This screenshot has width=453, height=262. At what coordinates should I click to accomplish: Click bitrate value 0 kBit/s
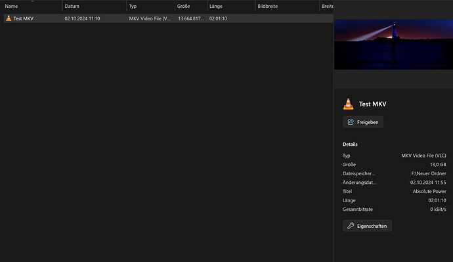438,209
